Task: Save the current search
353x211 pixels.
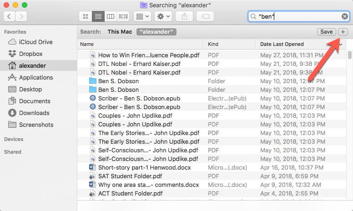Action: tap(327, 32)
